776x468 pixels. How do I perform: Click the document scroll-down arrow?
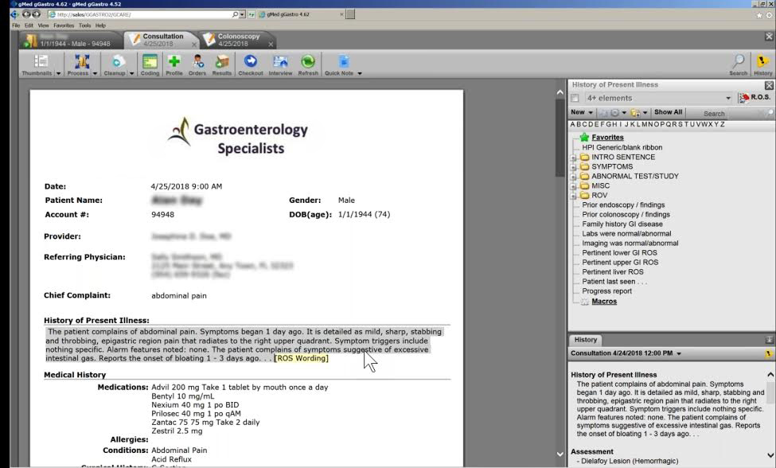(x=560, y=454)
